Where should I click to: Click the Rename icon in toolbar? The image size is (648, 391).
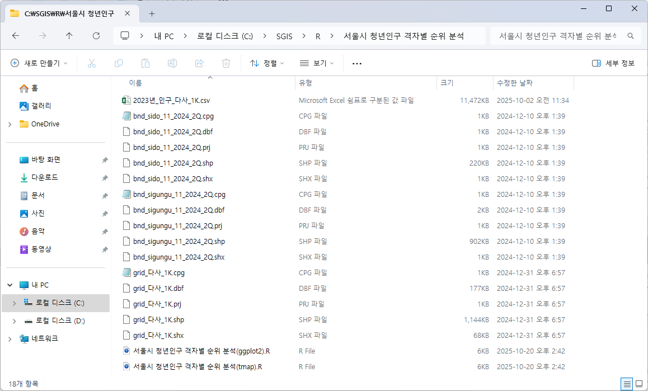(172, 63)
